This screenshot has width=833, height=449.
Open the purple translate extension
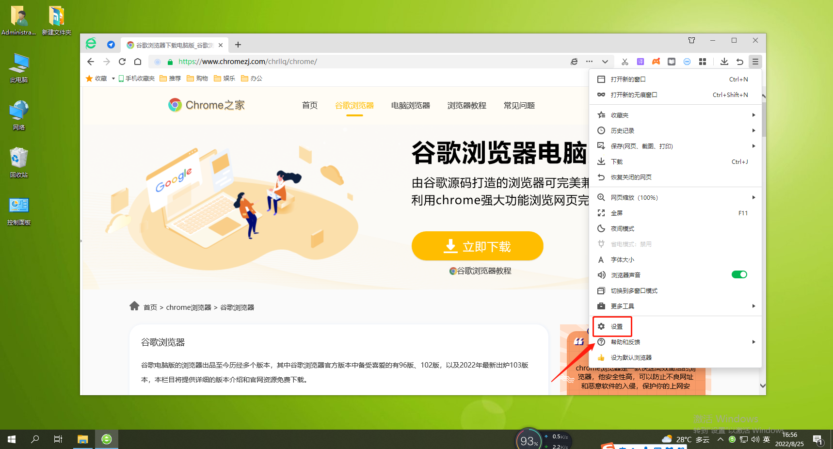[x=641, y=62]
